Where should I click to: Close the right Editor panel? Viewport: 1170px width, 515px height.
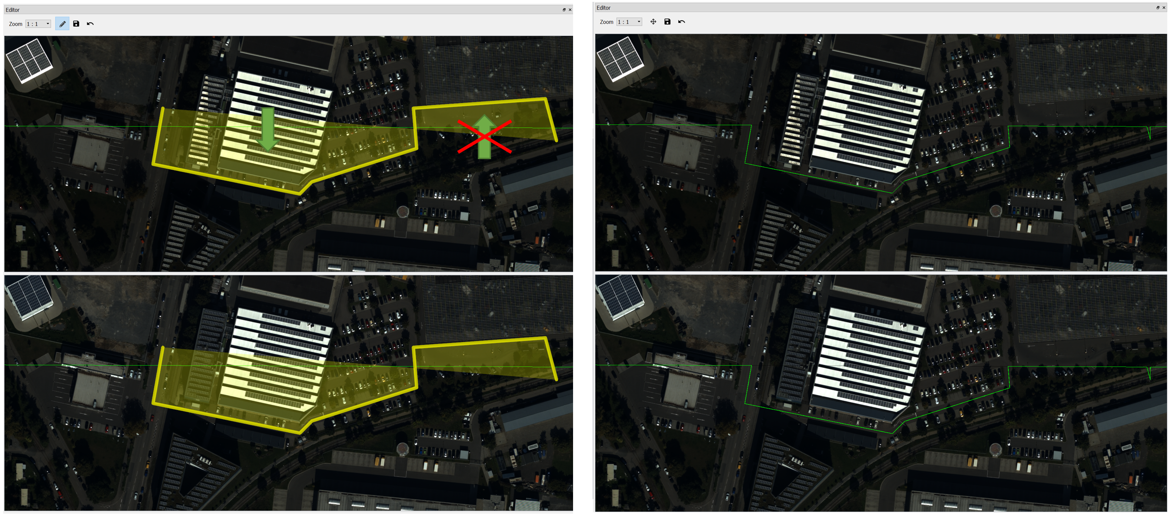(x=1164, y=8)
